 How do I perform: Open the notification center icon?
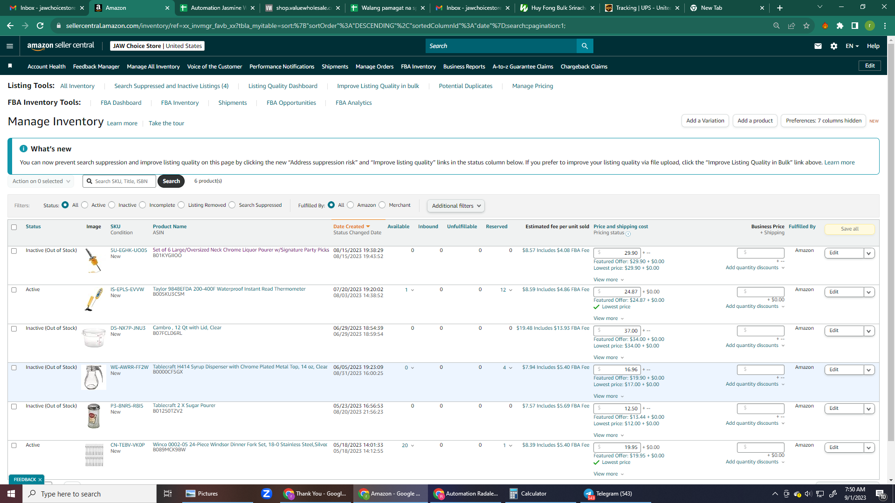pos(881,494)
